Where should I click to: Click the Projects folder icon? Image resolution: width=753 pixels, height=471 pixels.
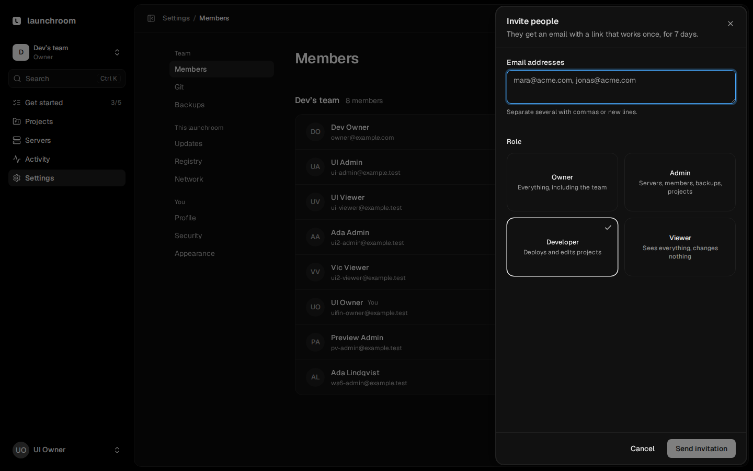point(17,121)
